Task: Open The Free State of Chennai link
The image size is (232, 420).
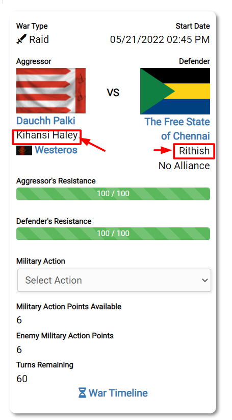Action: coord(177,129)
